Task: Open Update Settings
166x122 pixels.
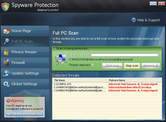Action: click(x=25, y=73)
